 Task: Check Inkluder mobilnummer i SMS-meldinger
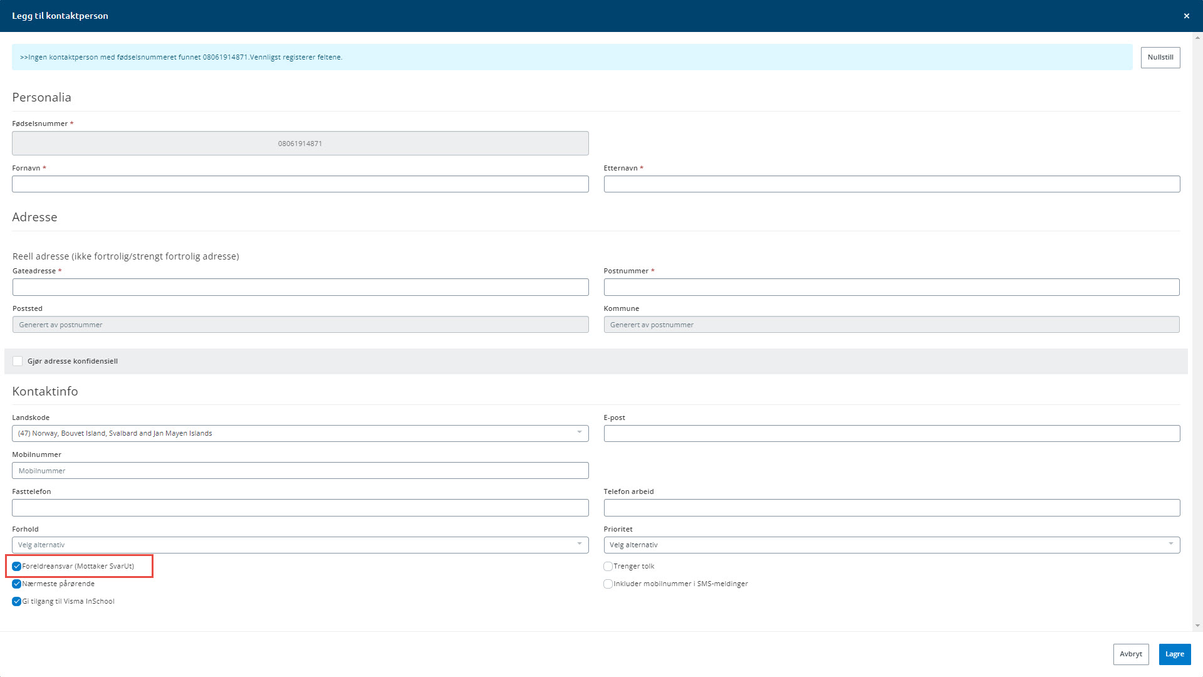[608, 584]
